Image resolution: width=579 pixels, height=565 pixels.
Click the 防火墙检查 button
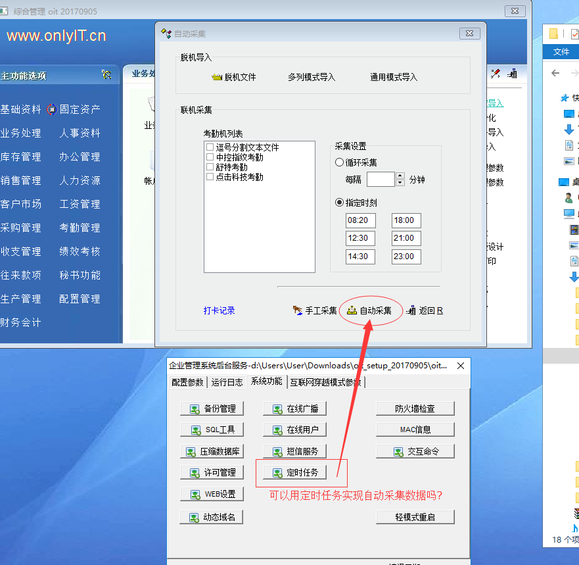[415, 408]
